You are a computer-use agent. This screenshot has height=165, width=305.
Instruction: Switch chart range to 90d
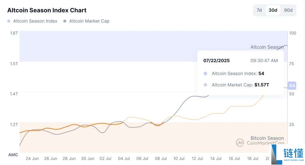[288, 10]
